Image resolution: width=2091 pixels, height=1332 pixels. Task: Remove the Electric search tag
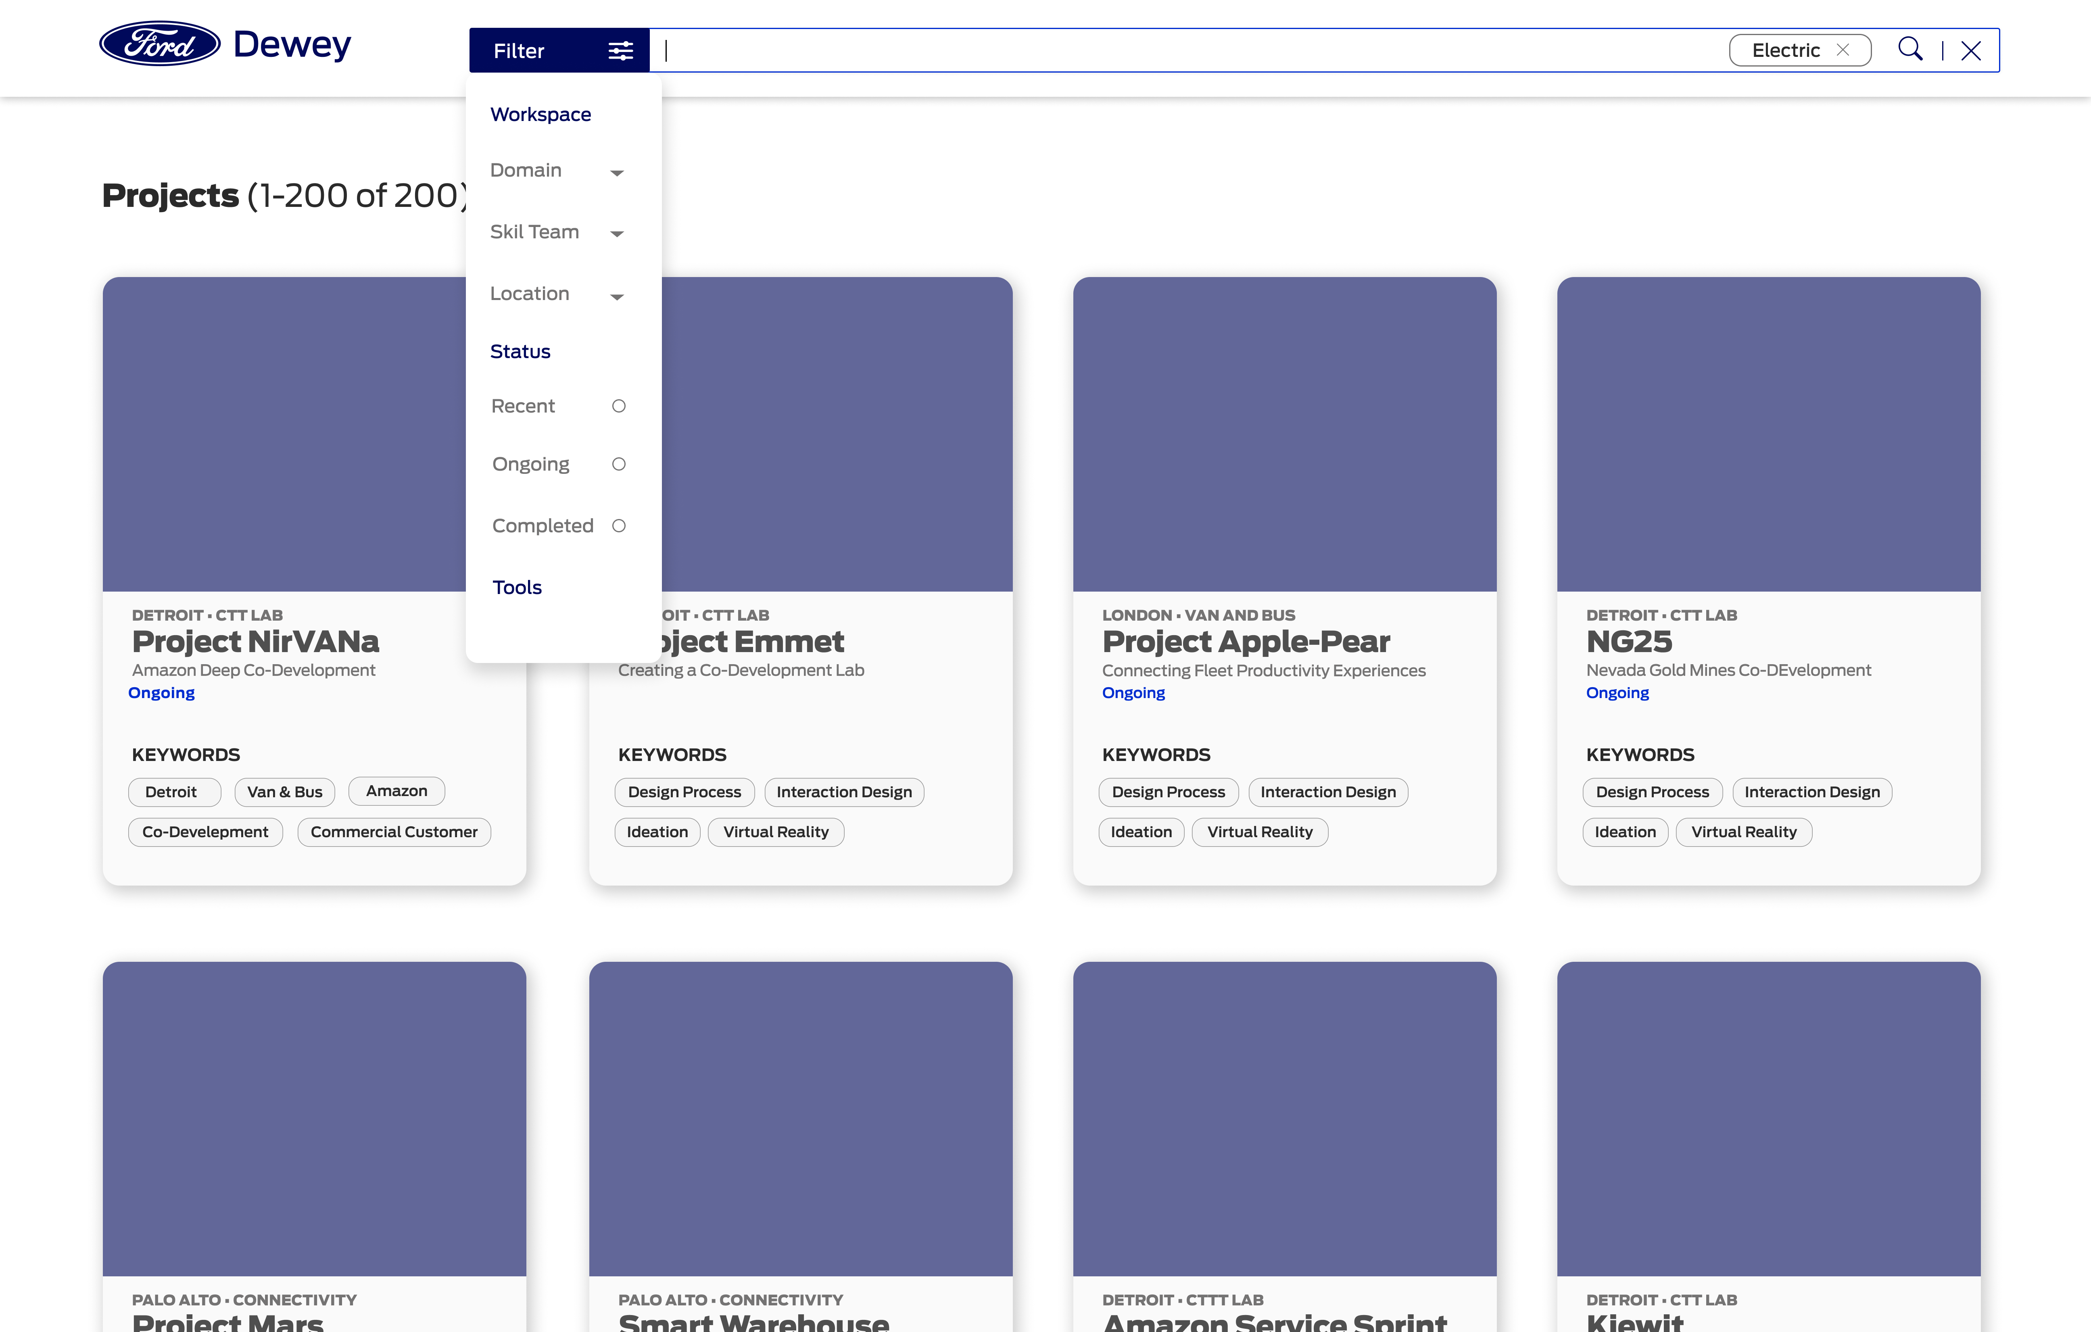point(1843,50)
